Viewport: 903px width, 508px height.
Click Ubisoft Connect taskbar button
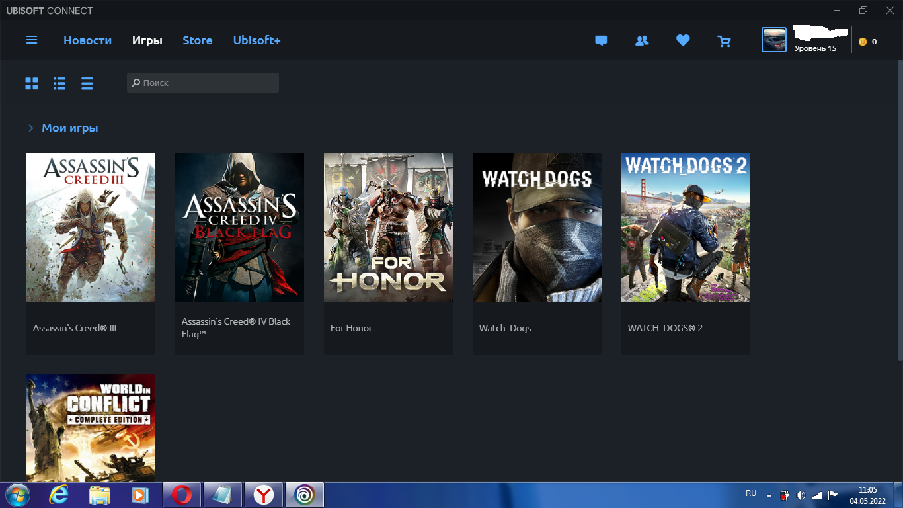tap(305, 495)
